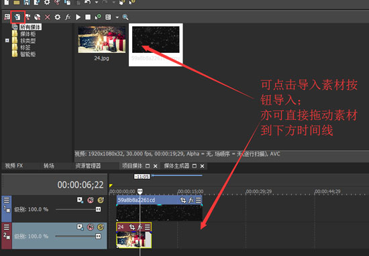Open Event Pan/Crop on 59a8b8a2261cd clip
The width and height of the screenshot is (369, 256).
point(183,200)
